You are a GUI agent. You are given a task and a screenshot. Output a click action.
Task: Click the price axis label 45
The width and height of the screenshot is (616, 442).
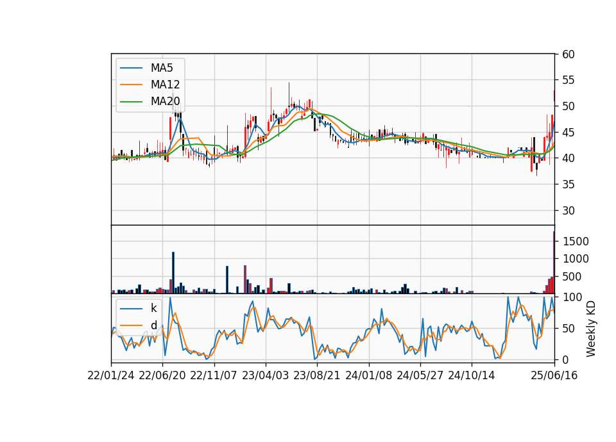pos(569,133)
